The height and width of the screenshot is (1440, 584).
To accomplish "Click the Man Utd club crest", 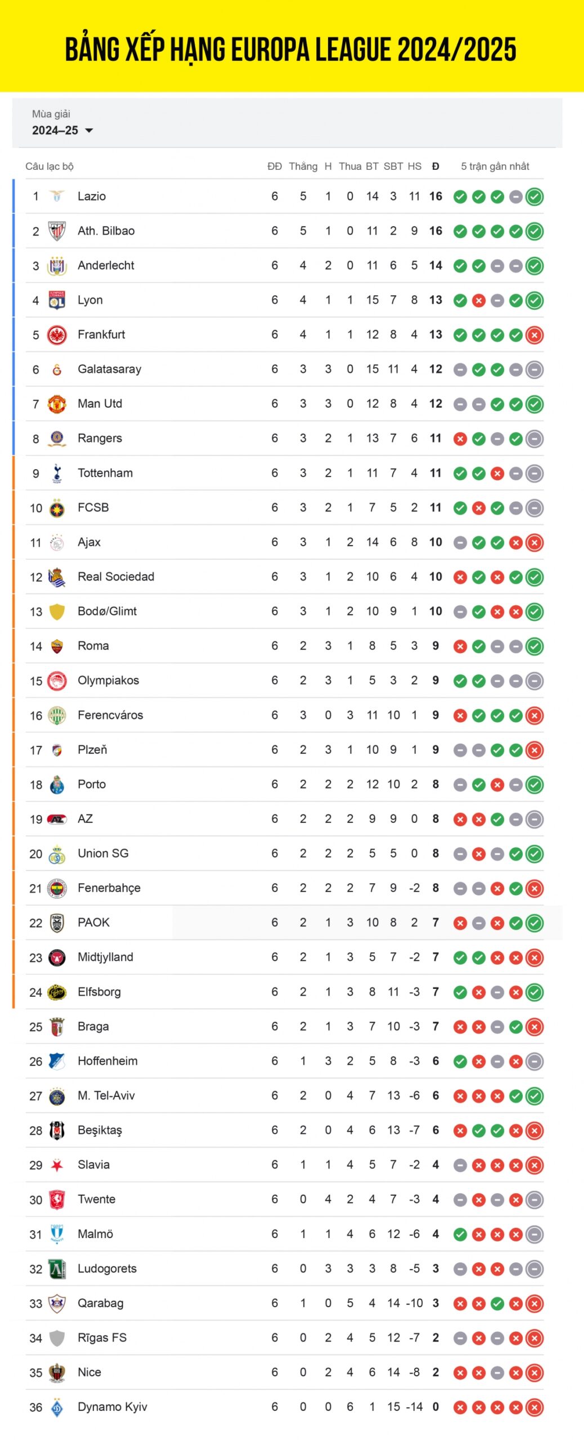I will 57,404.
